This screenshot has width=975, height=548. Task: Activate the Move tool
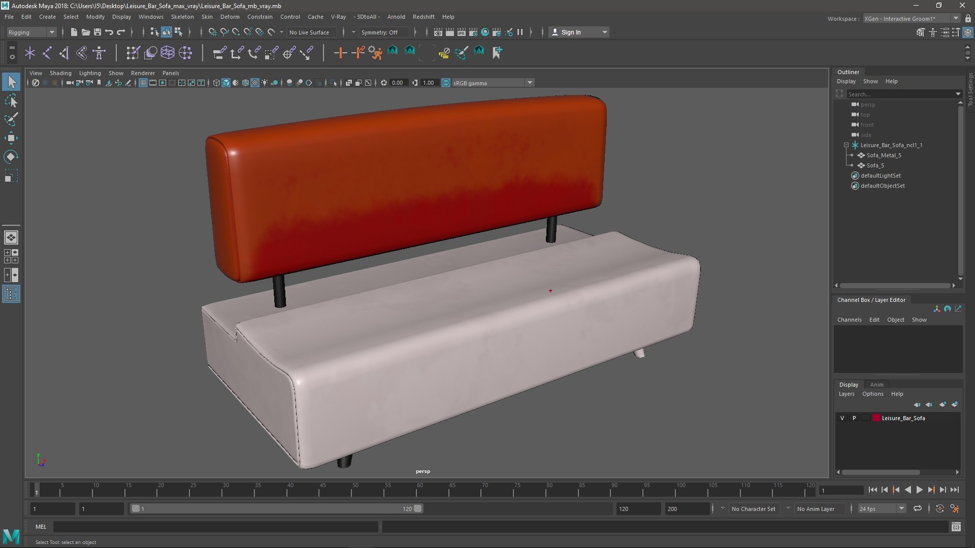point(11,138)
